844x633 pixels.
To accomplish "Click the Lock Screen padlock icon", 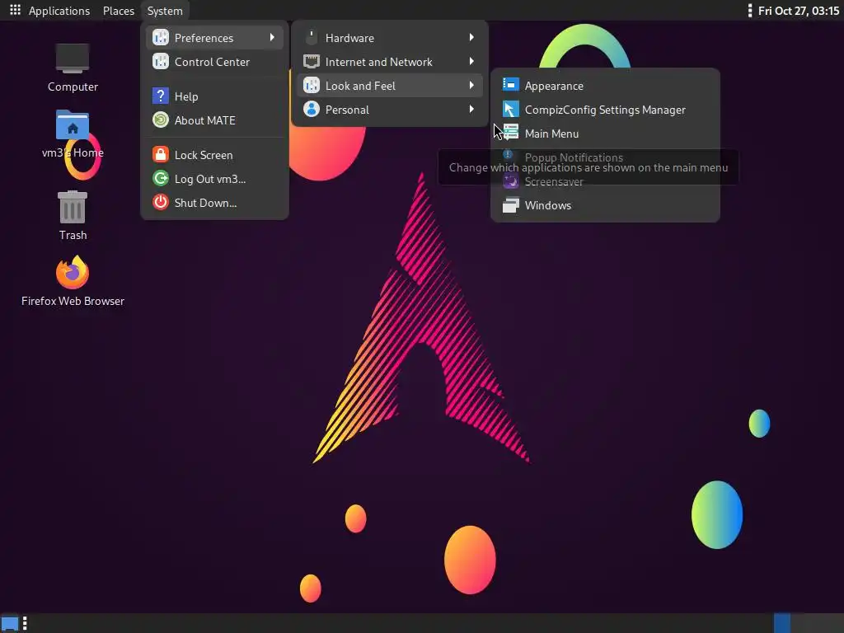I will 161,154.
